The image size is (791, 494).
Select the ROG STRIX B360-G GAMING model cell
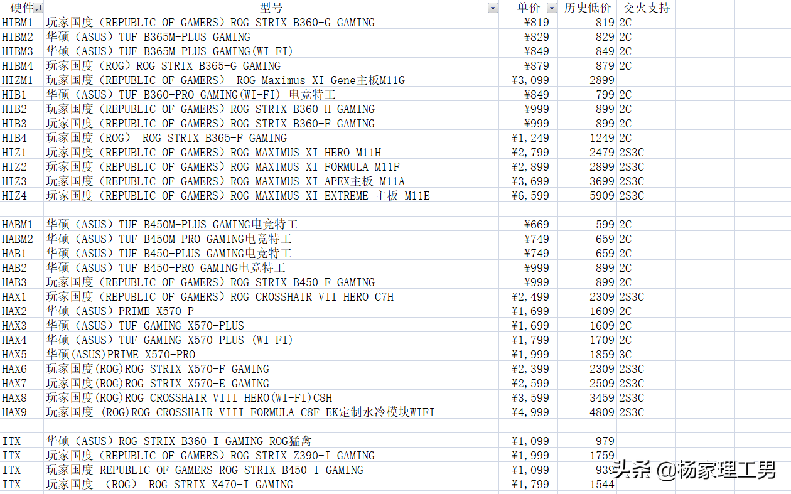point(271,23)
